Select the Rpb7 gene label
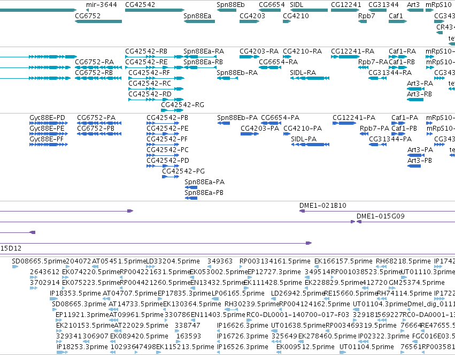The image size is (455, 355). (x=366, y=16)
